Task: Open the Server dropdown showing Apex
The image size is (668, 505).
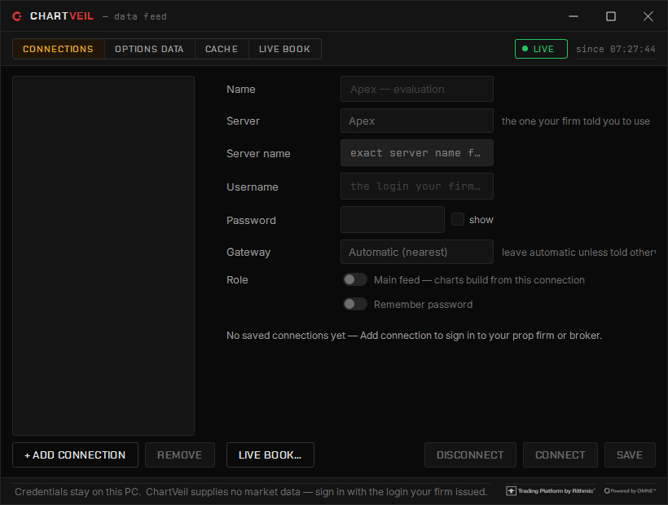Action: [416, 121]
